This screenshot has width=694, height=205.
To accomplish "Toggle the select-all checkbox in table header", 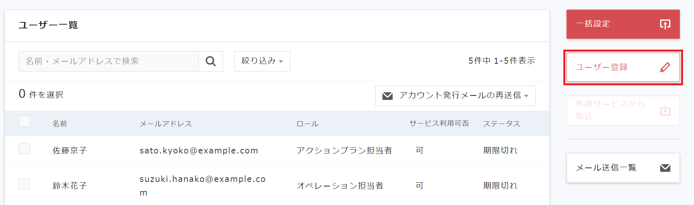I will pos(24,122).
